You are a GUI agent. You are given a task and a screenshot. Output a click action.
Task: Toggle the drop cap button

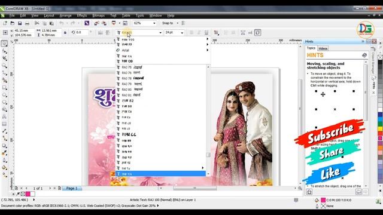coord(233,32)
